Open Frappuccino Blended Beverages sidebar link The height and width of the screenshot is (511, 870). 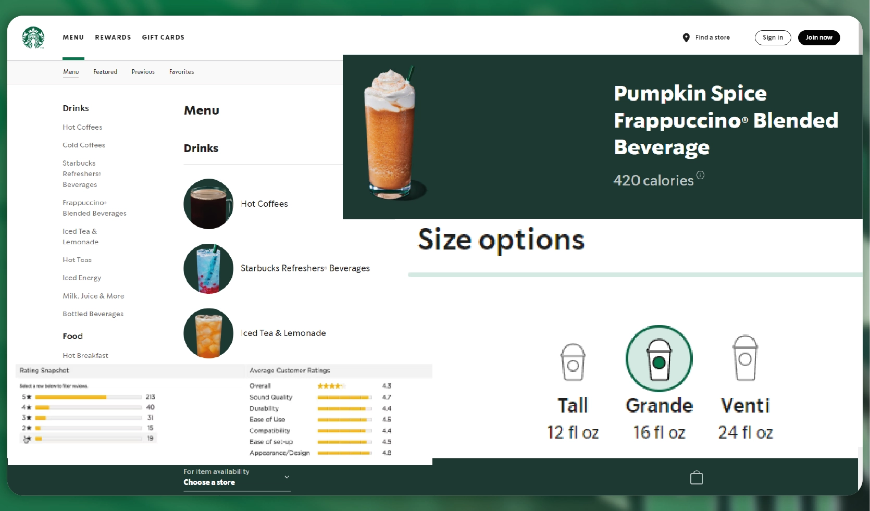pos(94,208)
